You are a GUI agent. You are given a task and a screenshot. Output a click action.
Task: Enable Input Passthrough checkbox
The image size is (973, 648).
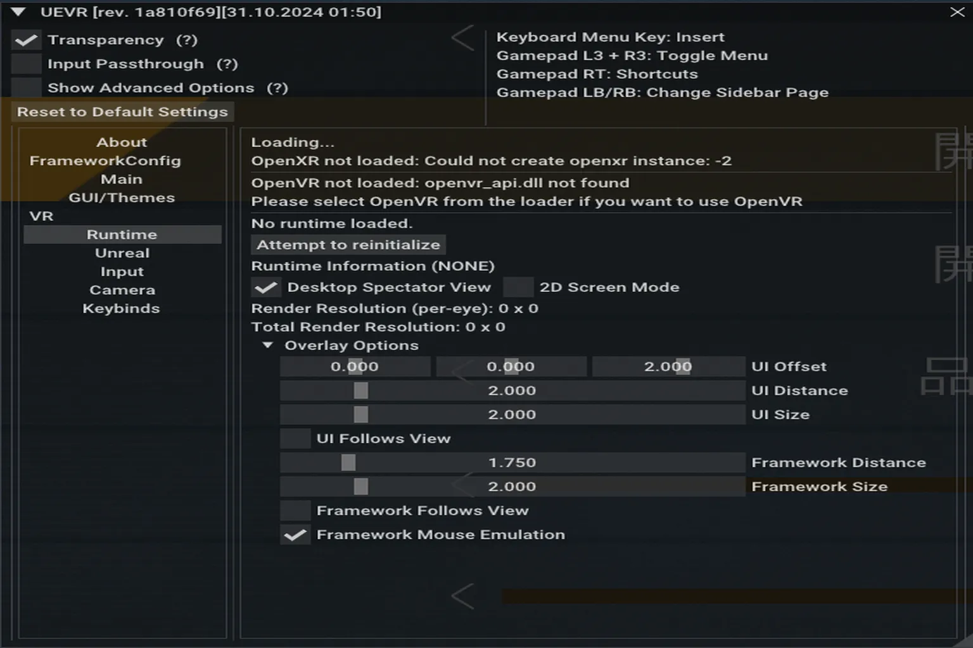[26, 64]
